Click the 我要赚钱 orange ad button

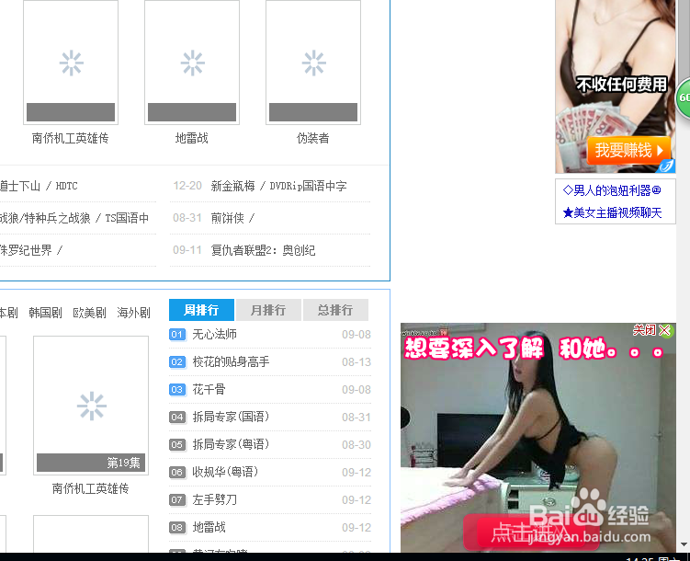628,150
